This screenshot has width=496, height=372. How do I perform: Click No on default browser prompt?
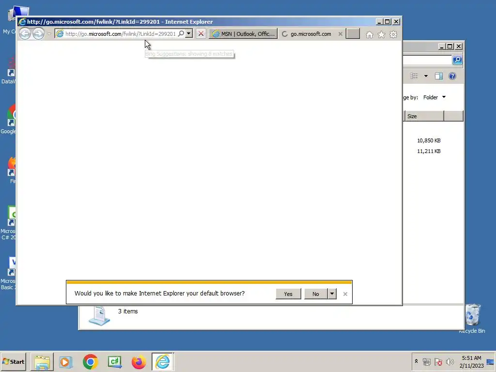tap(316, 294)
